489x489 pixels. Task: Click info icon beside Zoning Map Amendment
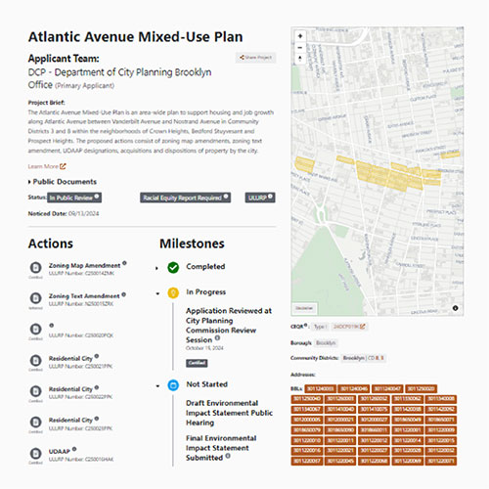tap(124, 263)
